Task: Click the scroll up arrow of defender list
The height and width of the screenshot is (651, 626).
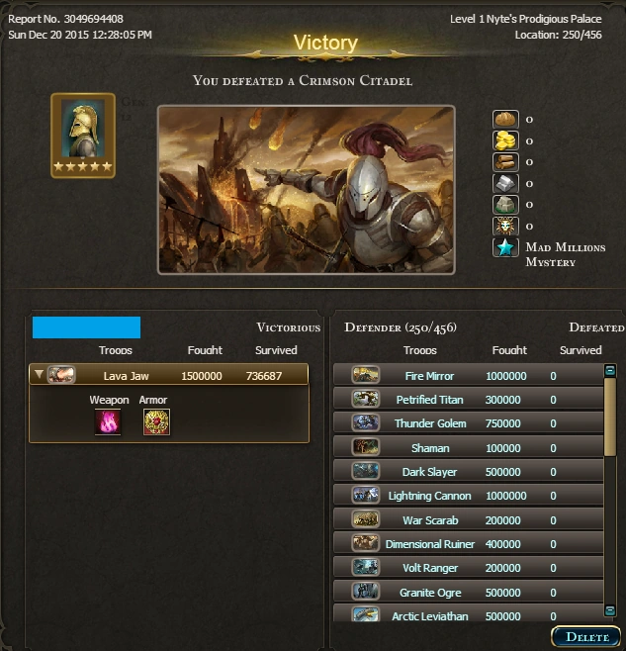Action: [x=610, y=370]
